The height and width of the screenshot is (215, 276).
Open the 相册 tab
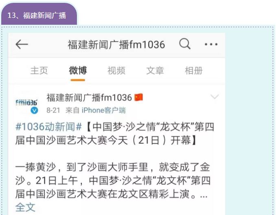pyautogui.click(x=194, y=71)
